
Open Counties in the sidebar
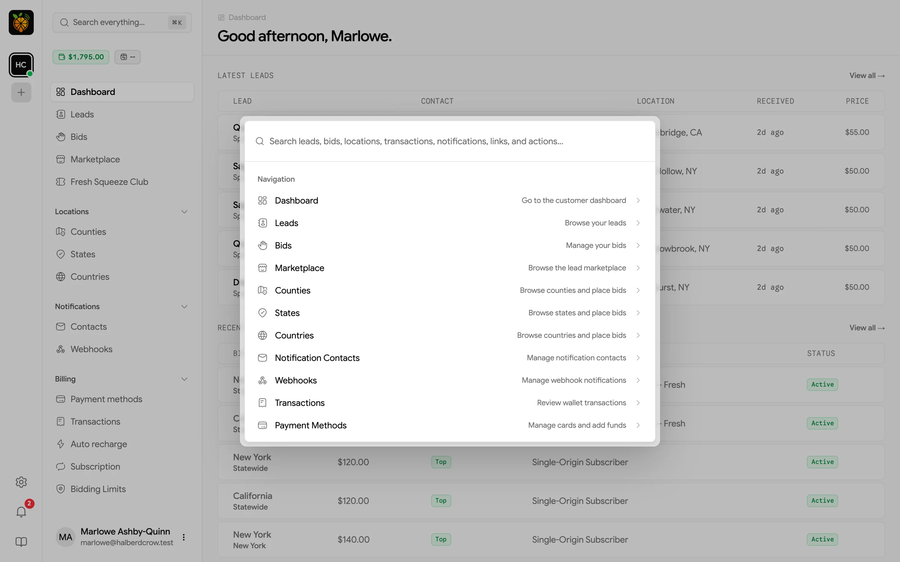coord(122,232)
